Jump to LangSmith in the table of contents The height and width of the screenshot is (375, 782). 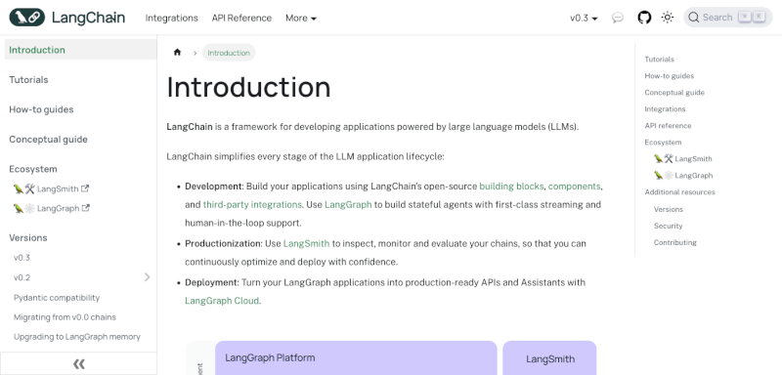[x=682, y=159]
